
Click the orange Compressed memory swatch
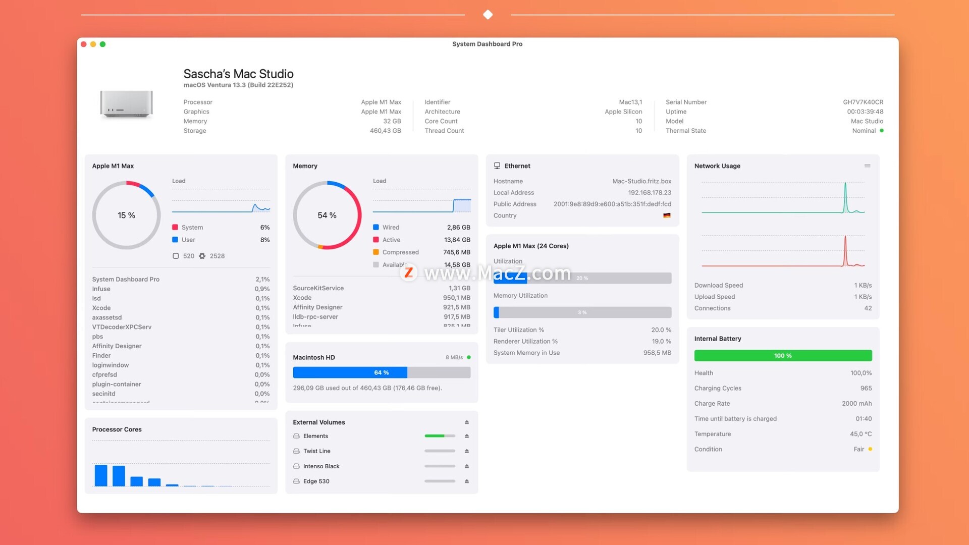tap(376, 252)
